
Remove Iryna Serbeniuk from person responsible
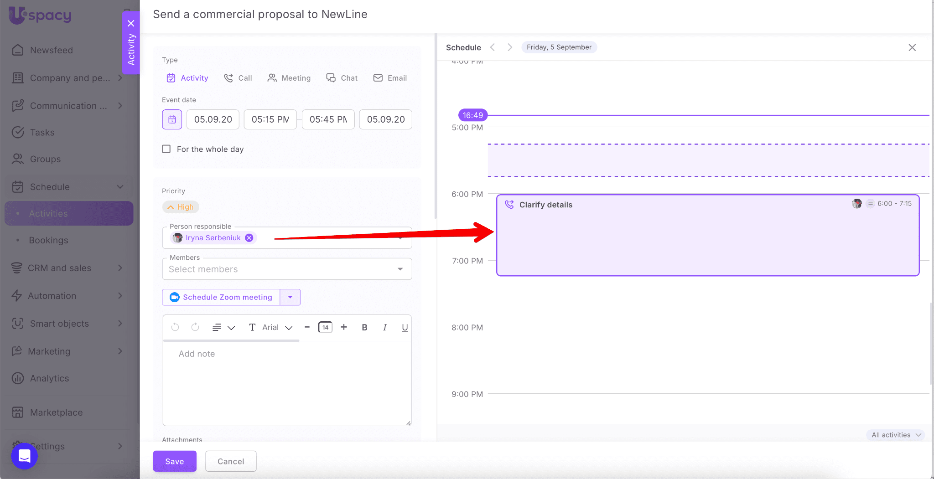click(x=249, y=238)
